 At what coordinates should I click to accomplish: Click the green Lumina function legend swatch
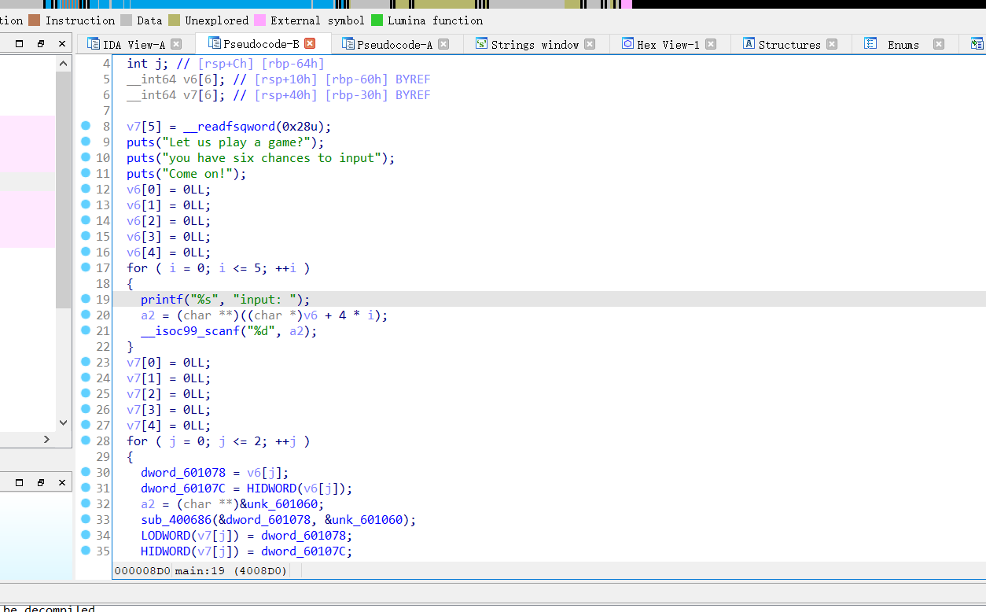point(377,20)
